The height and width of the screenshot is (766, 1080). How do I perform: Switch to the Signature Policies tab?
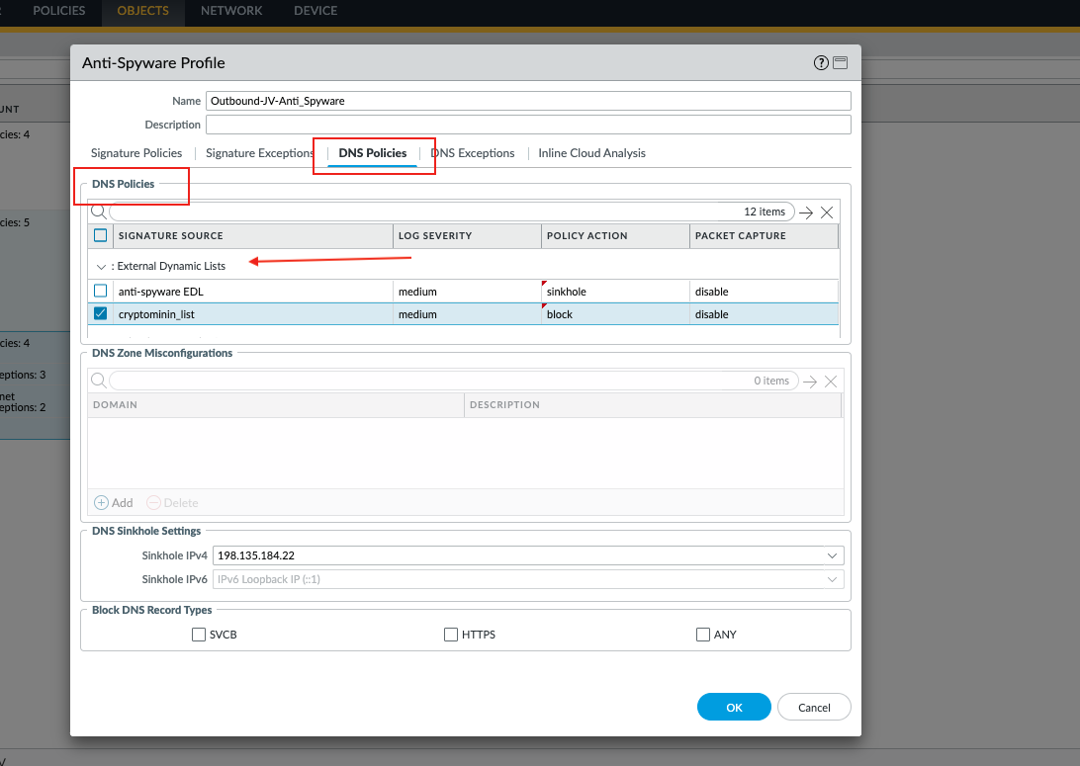(x=136, y=153)
